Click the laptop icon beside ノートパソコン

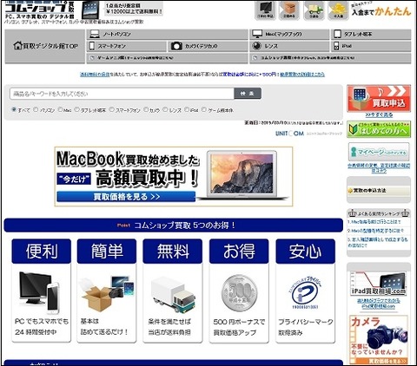(95, 34)
